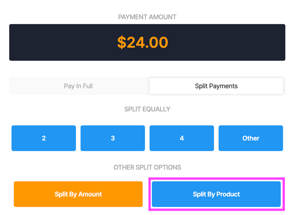Viewport: 295px width, 215px height.
Task: Tap the blue button labeled 3
Action: coord(113,138)
